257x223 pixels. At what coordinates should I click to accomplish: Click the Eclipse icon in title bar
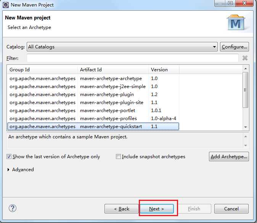pyautogui.click(x=6, y=5)
